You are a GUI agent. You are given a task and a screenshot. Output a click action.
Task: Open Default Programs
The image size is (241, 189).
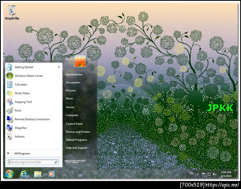pos(76,140)
